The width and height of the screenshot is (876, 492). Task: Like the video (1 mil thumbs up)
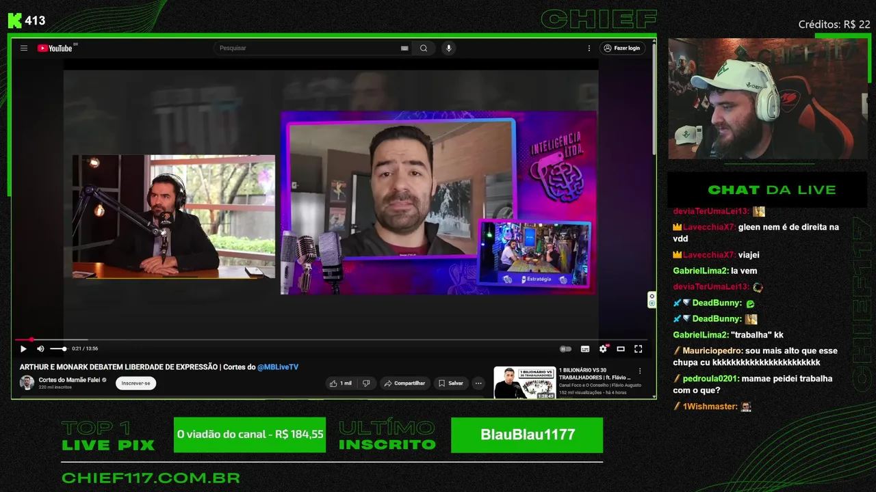(x=341, y=383)
